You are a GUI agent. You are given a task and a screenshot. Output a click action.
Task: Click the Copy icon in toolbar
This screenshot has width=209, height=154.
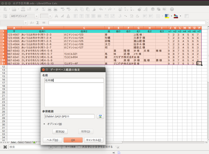point(82,9)
